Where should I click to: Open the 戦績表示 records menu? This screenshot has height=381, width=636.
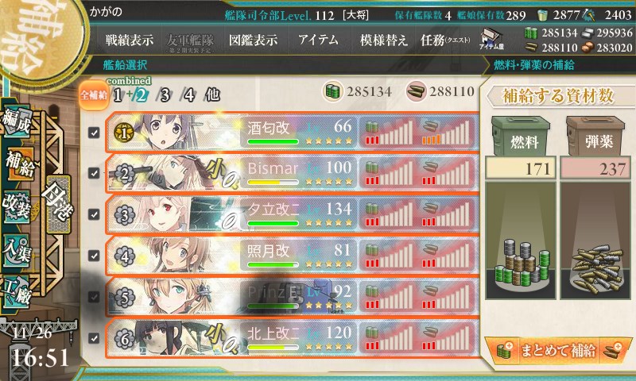coord(130,40)
